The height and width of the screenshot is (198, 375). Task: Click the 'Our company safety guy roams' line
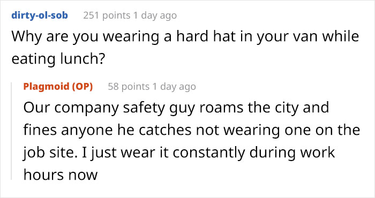[x=176, y=108]
